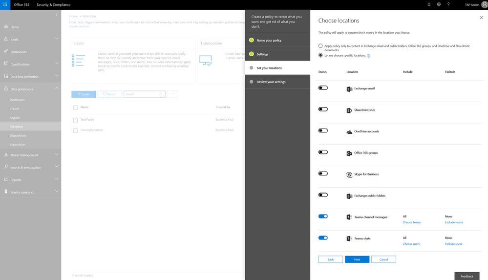The height and width of the screenshot is (280, 488).
Task: Click the Exclude users link
Action: (x=453, y=244)
